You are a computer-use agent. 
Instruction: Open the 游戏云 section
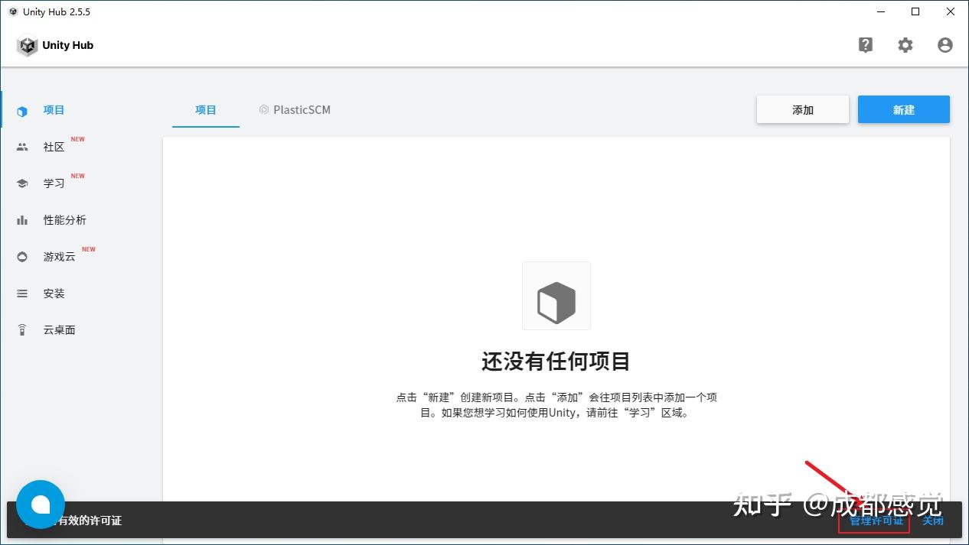(58, 256)
